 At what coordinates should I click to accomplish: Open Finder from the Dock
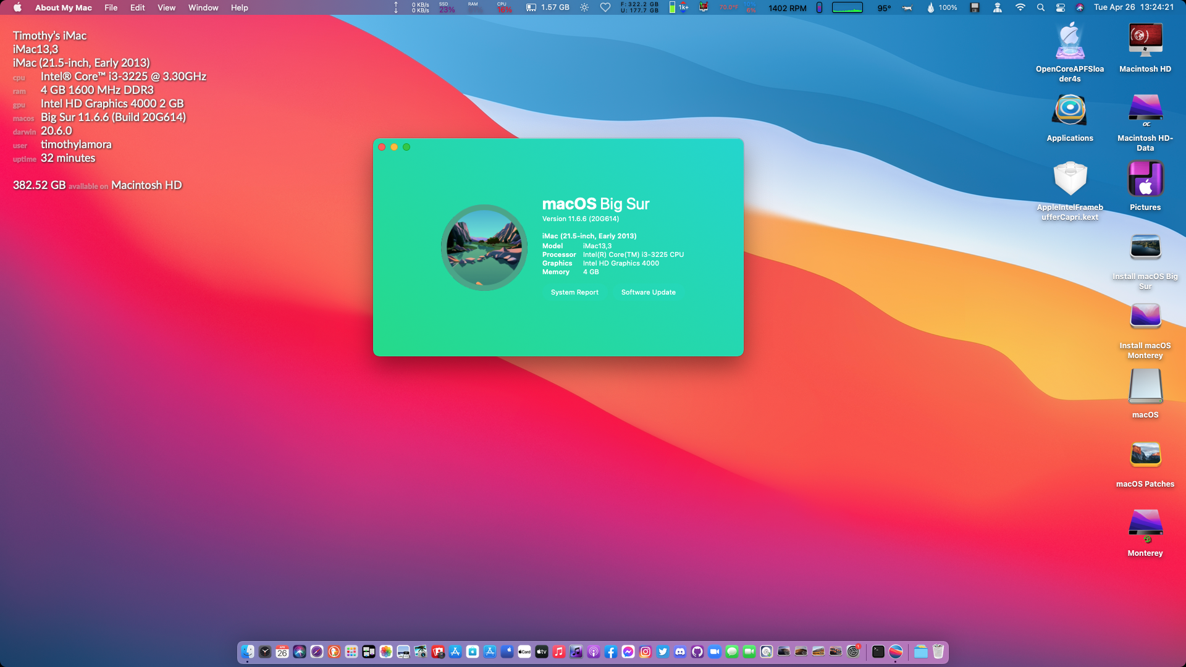pos(248,652)
